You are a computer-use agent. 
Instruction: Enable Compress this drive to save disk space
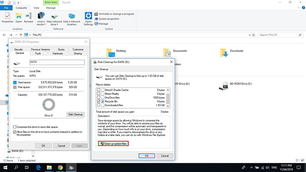tap(15, 127)
